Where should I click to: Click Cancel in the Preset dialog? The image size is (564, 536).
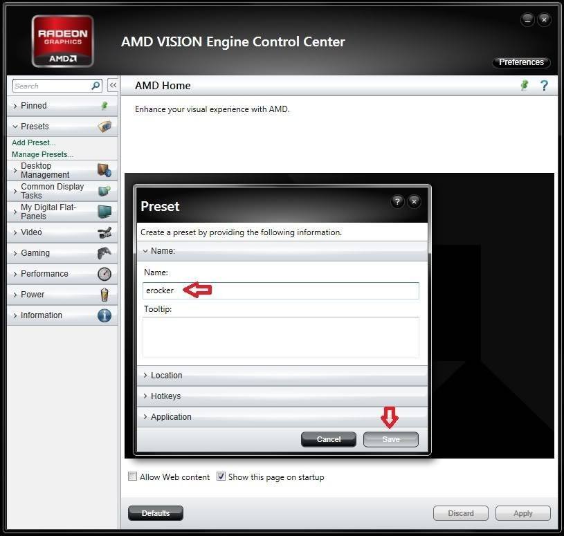(329, 439)
